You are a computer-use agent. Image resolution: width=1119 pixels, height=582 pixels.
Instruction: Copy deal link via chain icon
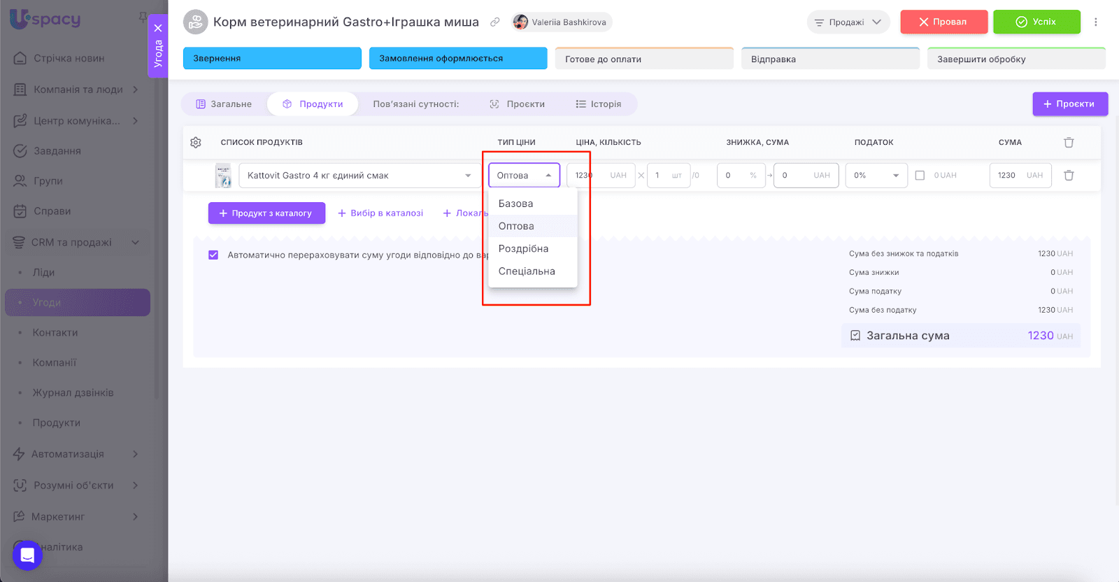(x=495, y=22)
